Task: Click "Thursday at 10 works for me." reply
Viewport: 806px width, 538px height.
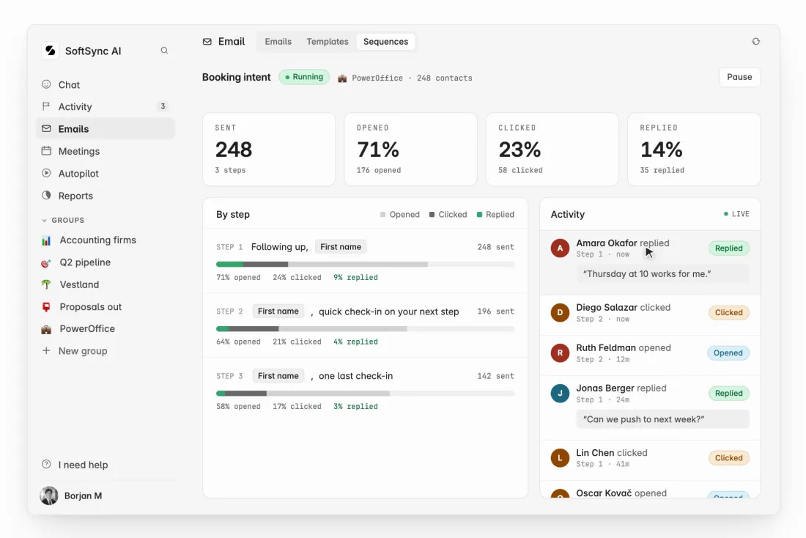Action: point(662,273)
